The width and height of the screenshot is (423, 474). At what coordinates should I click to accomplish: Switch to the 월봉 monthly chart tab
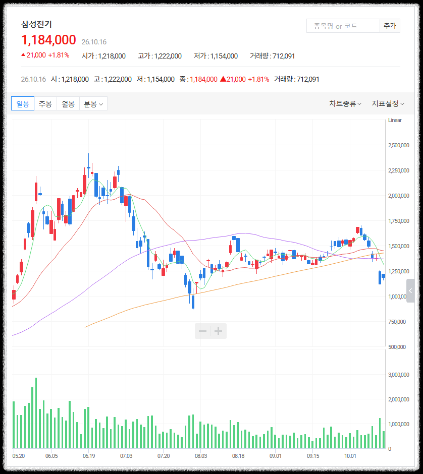68,104
